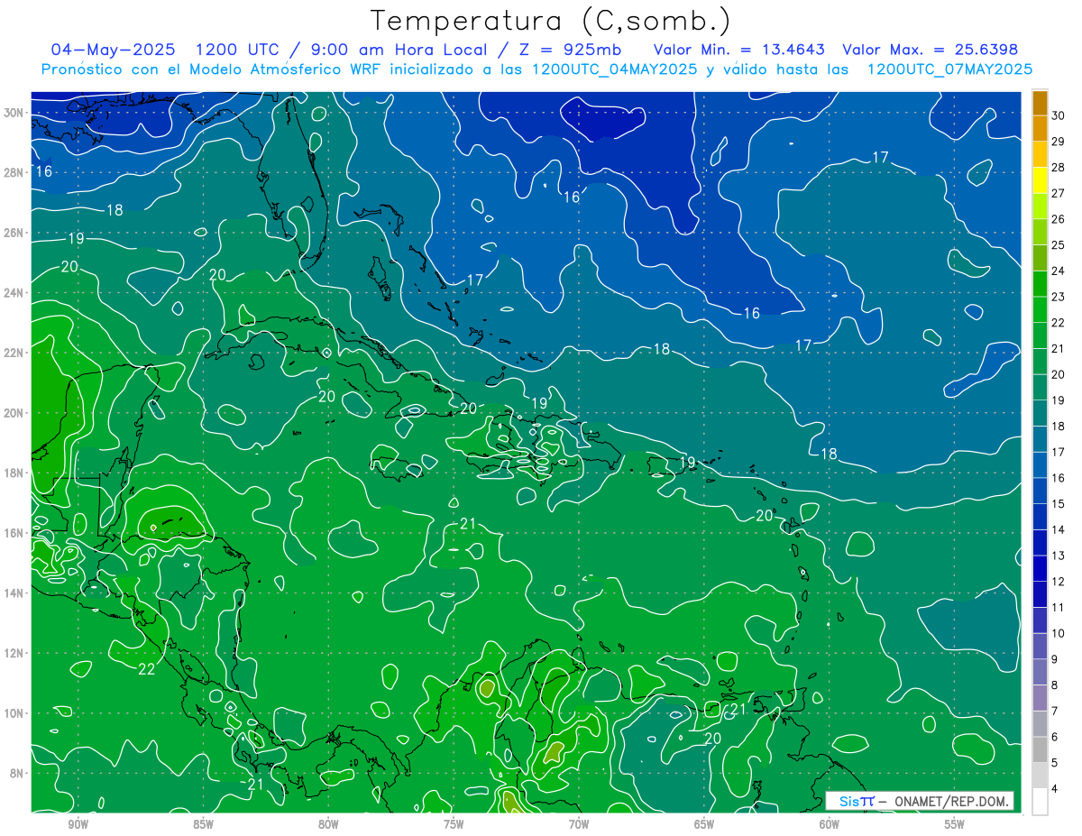Click the "13" value on the color scale
1082x836 pixels.
[x=1059, y=556]
